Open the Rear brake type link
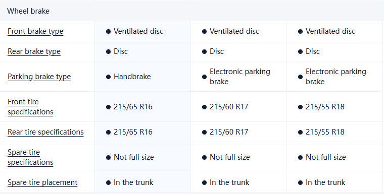The height and width of the screenshot is (194, 385). pyautogui.click(x=34, y=51)
